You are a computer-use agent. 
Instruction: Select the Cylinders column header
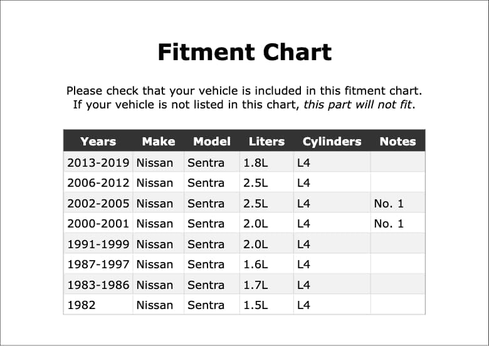click(332, 142)
